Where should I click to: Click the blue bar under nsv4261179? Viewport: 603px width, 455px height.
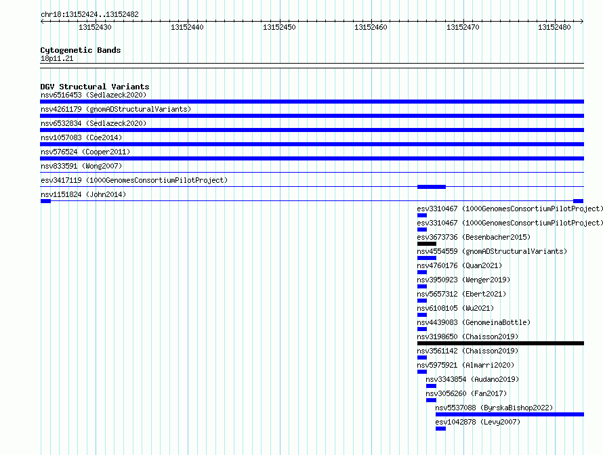(312, 116)
